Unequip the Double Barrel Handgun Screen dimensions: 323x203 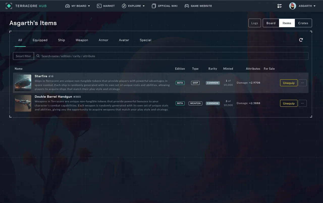pyautogui.click(x=289, y=103)
